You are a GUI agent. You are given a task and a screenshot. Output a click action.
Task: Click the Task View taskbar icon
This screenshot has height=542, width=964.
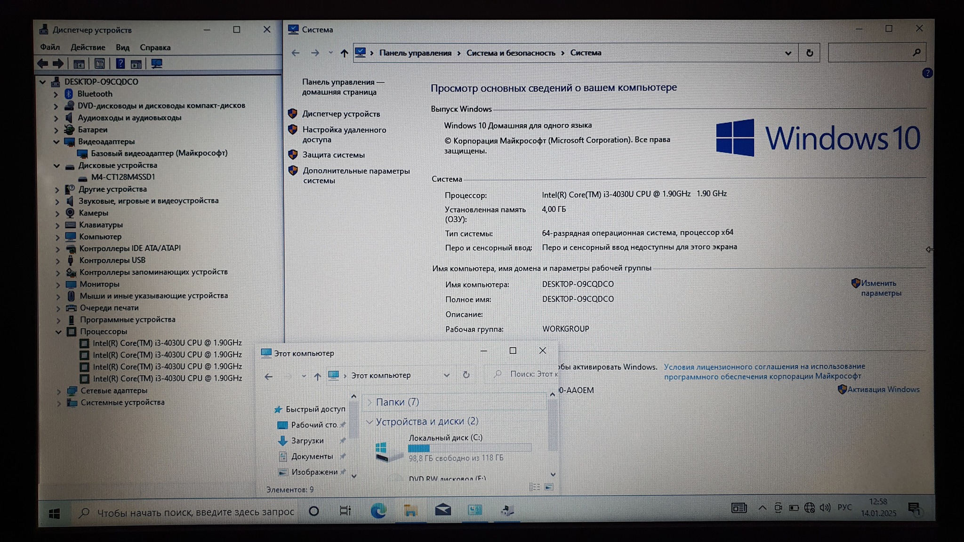click(x=345, y=510)
